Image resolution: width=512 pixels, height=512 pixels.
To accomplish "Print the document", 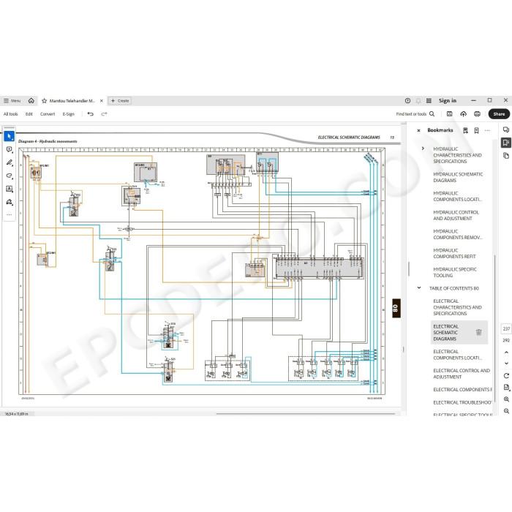I will [x=477, y=114].
